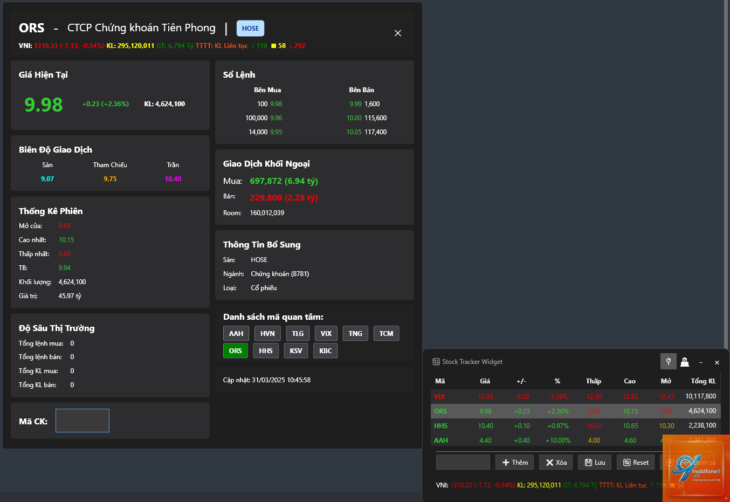
Task: Click the update timestamp 31/03/2025 10:45:58
Action: (x=281, y=380)
